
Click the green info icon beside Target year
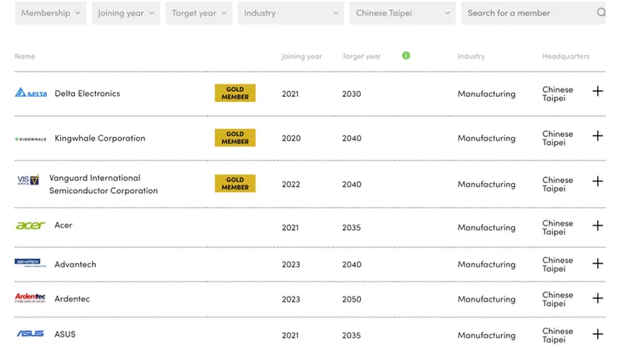(x=406, y=56)
